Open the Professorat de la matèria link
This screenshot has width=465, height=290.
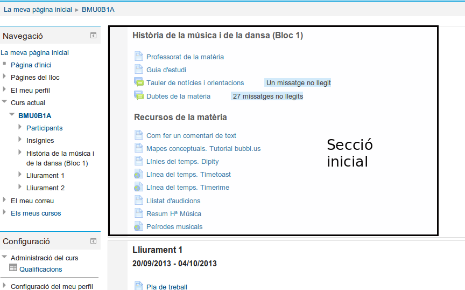[x=185, y=57]
